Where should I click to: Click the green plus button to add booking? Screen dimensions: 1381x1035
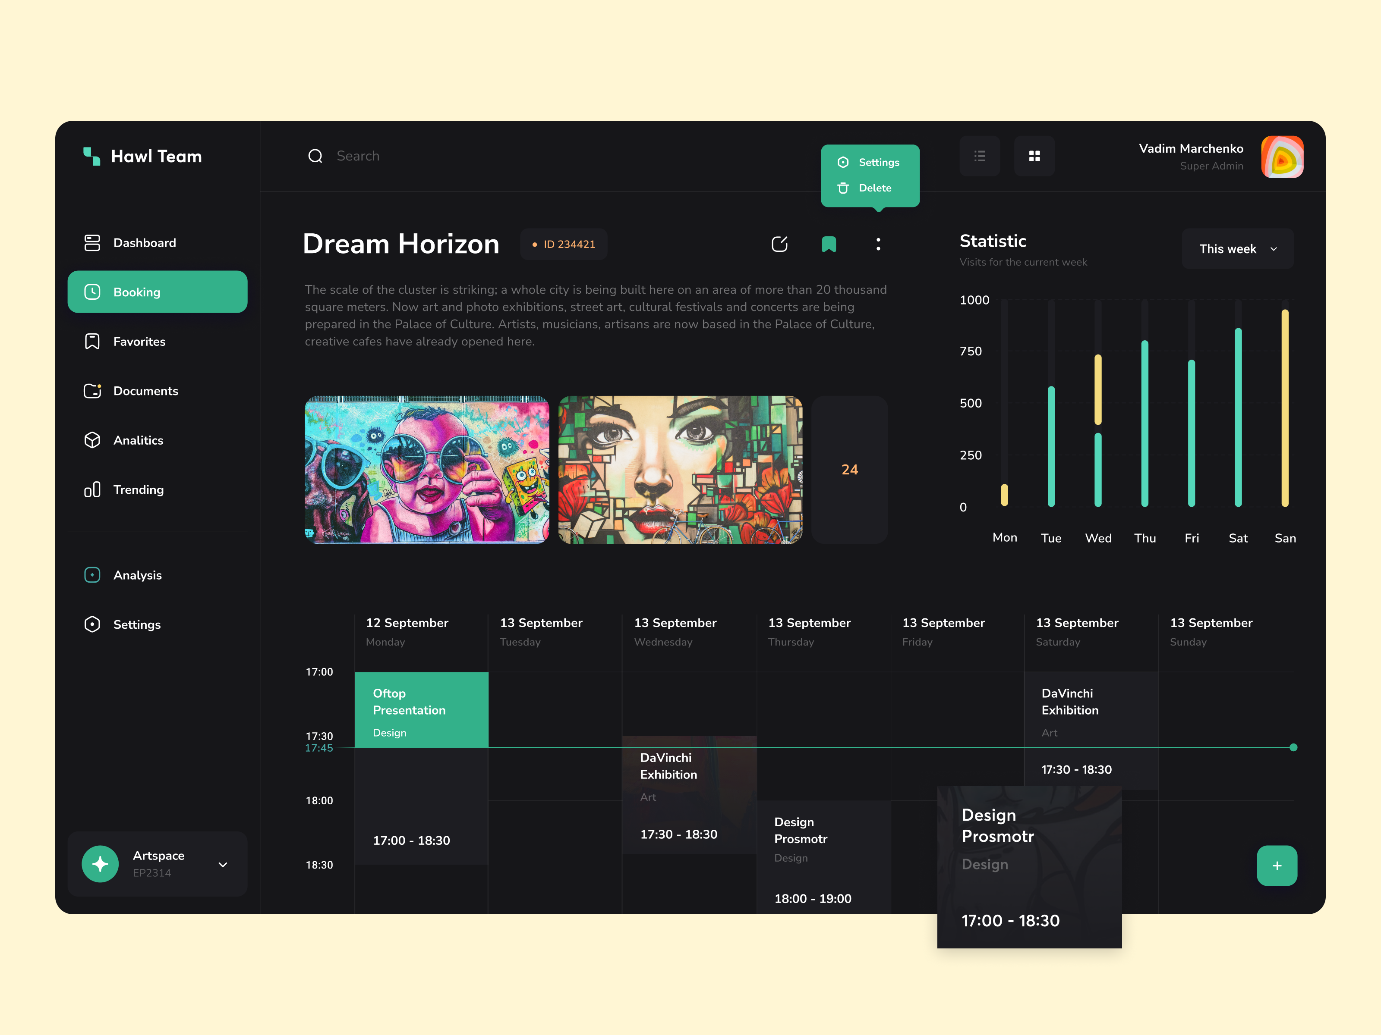point(1277,866)
